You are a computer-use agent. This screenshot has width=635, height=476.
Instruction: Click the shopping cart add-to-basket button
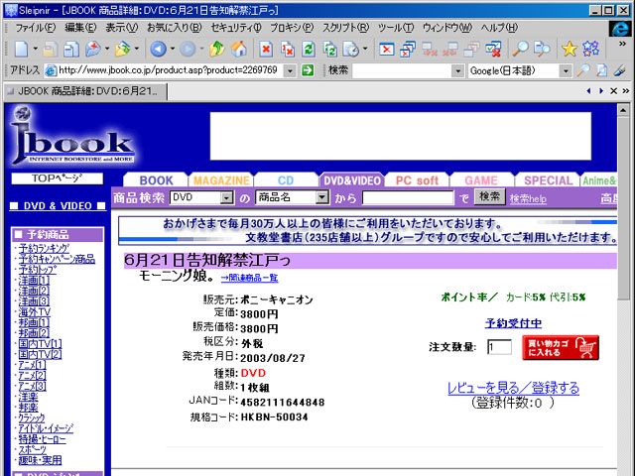[561, 348]
